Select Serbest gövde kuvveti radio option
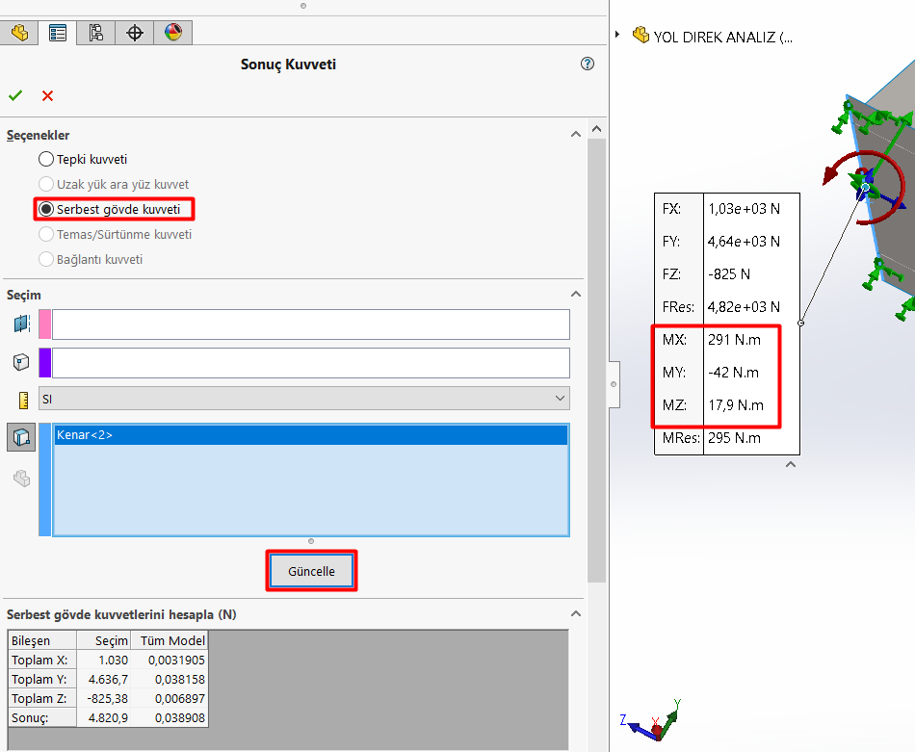This screenshot has width=915, height=752. [x=109, y=210]
